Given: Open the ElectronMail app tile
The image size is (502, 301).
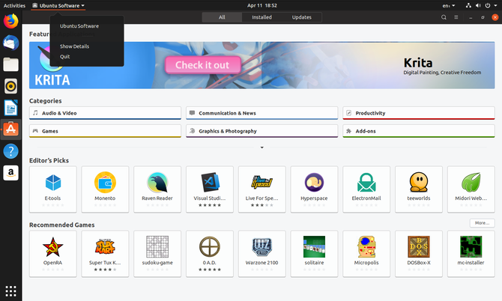Looking at the screenshot, I should click(366, 189).
